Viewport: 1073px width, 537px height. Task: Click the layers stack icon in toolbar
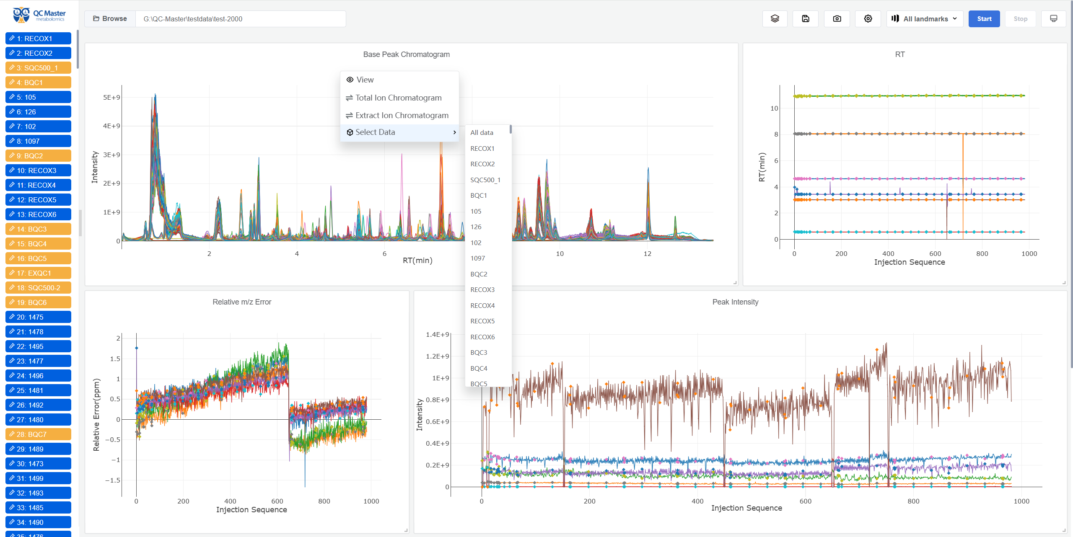[775, 18]
